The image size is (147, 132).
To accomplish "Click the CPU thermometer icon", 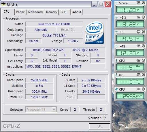I will tap(116, 60).
